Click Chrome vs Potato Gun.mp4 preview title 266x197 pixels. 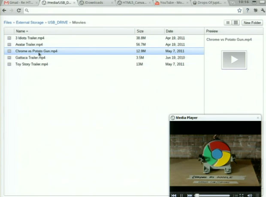click(229, 39)
